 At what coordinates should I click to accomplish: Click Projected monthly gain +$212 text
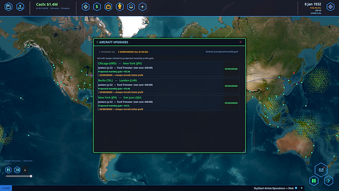114,106
